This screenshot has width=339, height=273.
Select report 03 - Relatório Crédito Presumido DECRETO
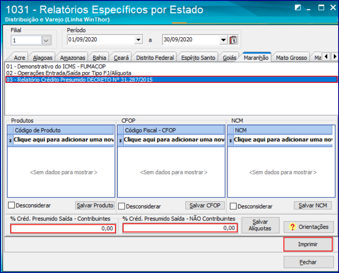171,80
